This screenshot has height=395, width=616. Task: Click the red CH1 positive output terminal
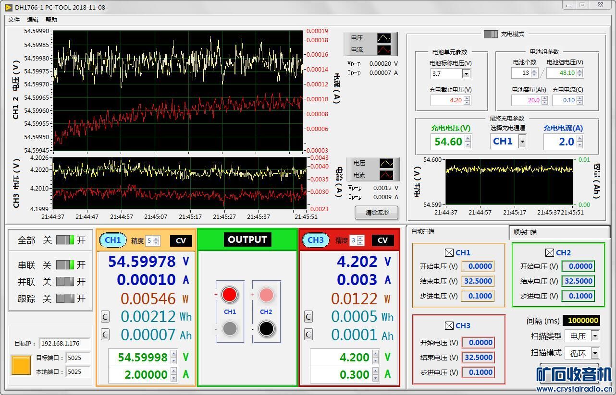(230, 295)
